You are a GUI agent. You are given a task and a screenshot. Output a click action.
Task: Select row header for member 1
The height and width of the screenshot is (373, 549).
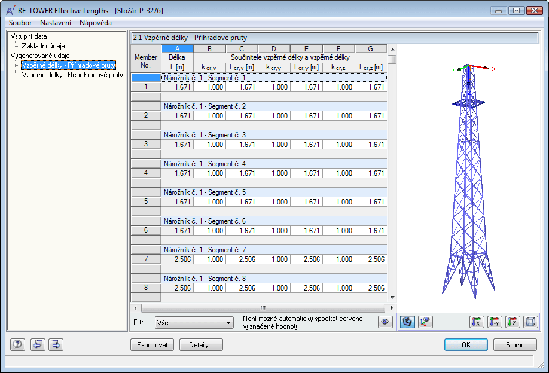click(146, 87)
